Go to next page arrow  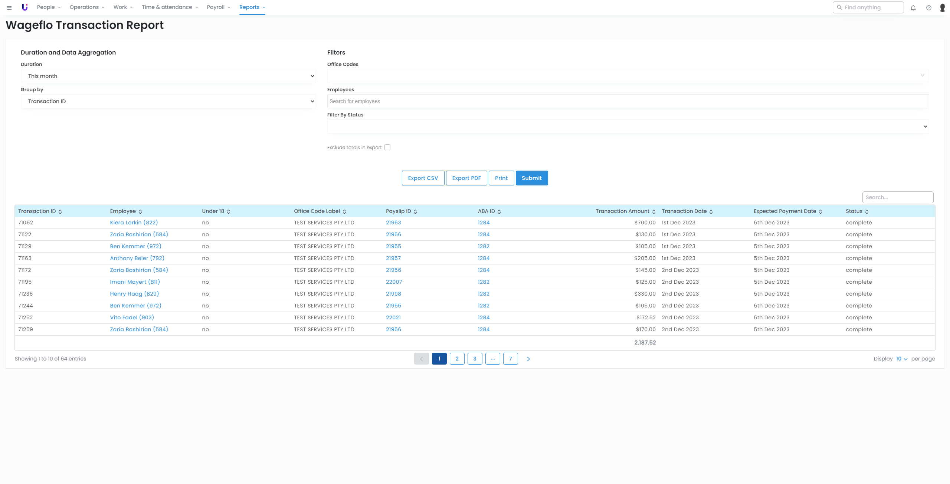[x=528, y=359]
